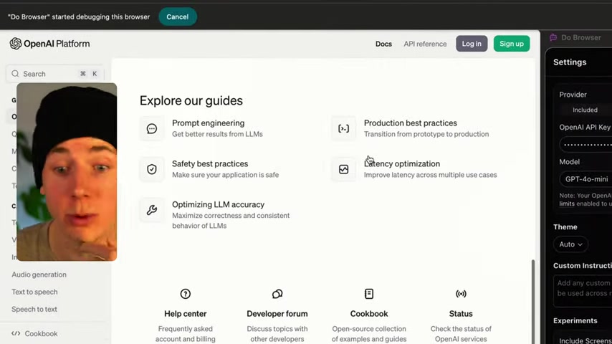The image size is (612, 344).
Task: Open the Prompt engineering chat bubble icon
Action: coord(152,128)
